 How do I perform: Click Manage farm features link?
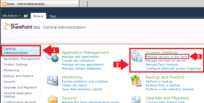[x=162, y=65]
